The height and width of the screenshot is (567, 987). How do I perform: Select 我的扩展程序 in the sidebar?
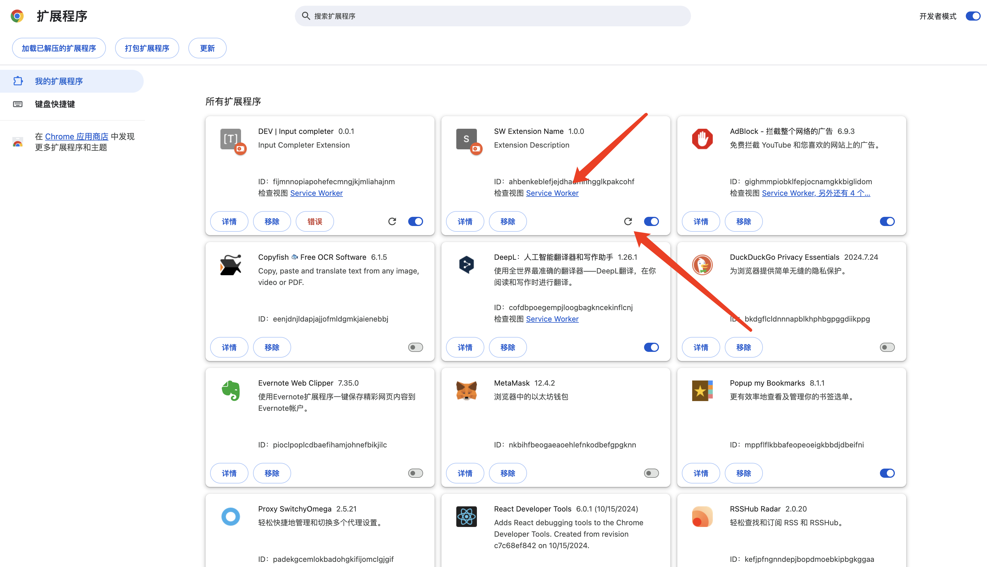point(72,81)
